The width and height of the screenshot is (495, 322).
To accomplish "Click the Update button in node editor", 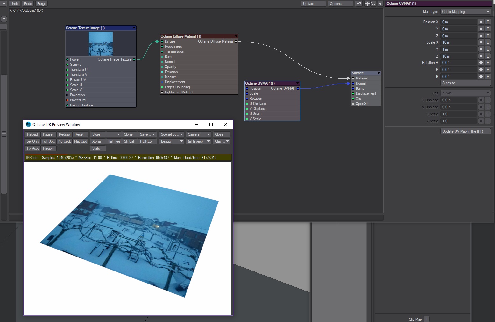I will (x=314, y=4).
